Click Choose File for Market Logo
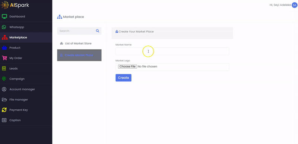 (x=127, y=66)
